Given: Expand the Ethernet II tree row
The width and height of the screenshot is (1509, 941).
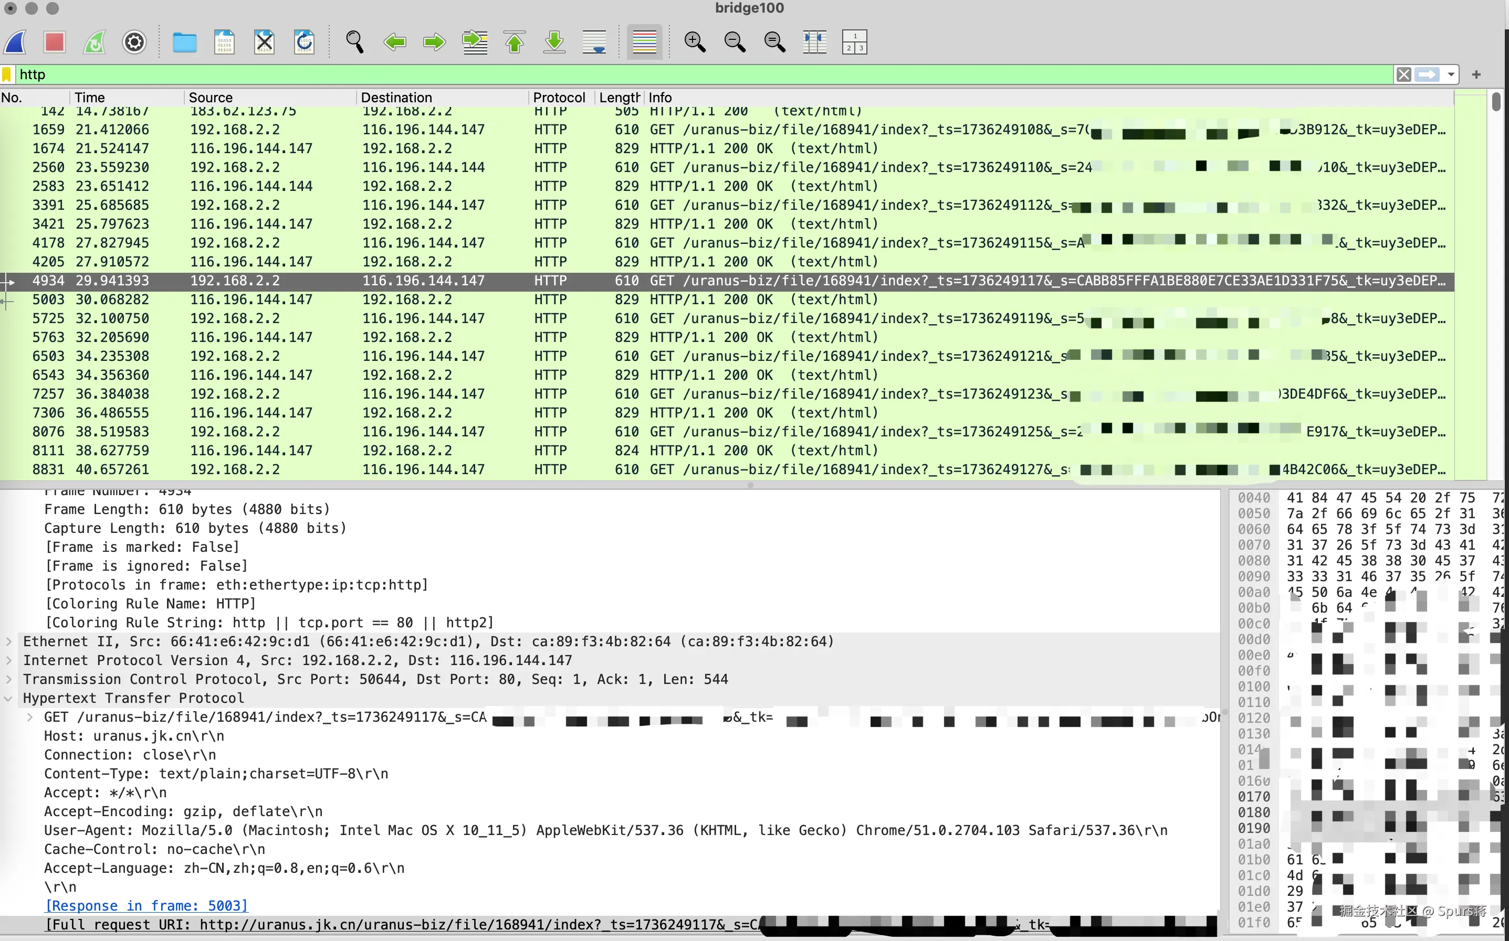Looking at the screenshot, I should pos(9,641).
